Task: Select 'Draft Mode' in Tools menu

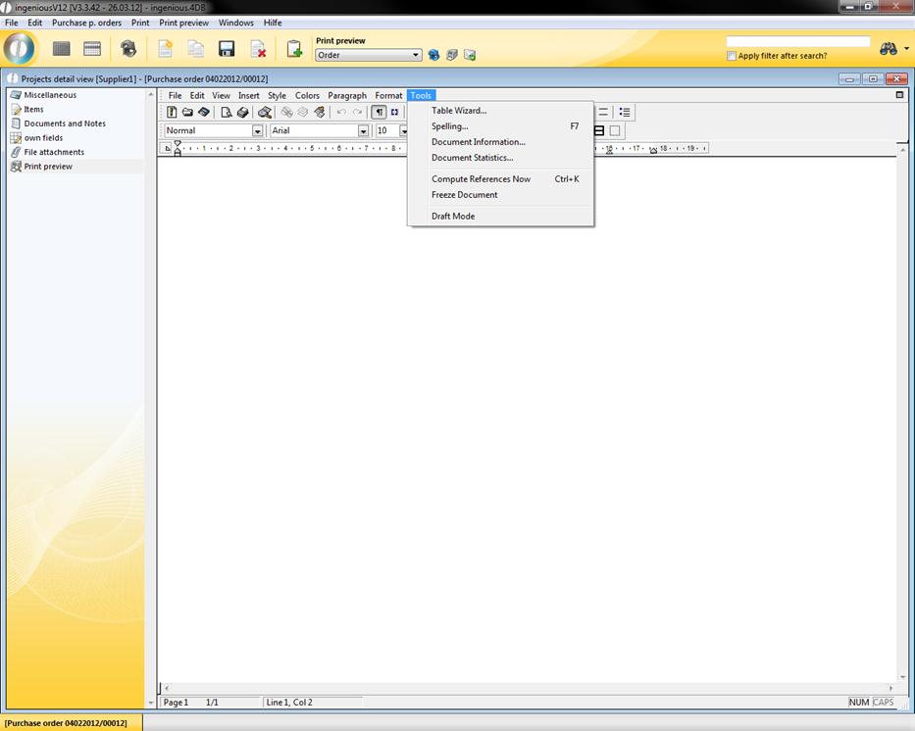Action: pyautogui.click(x=453, y=217)
